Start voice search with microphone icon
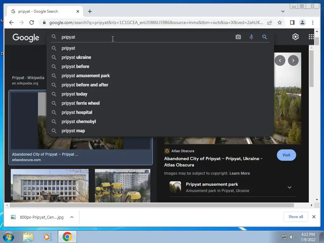This screenshot has height=243, width=324. coord(251,37)
